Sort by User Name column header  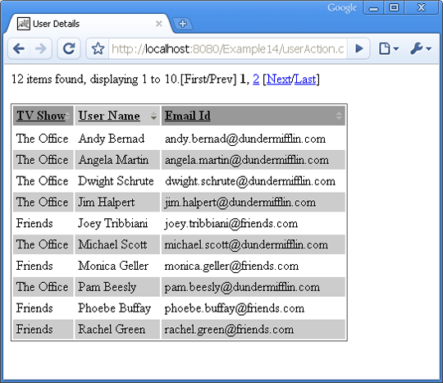109,116
